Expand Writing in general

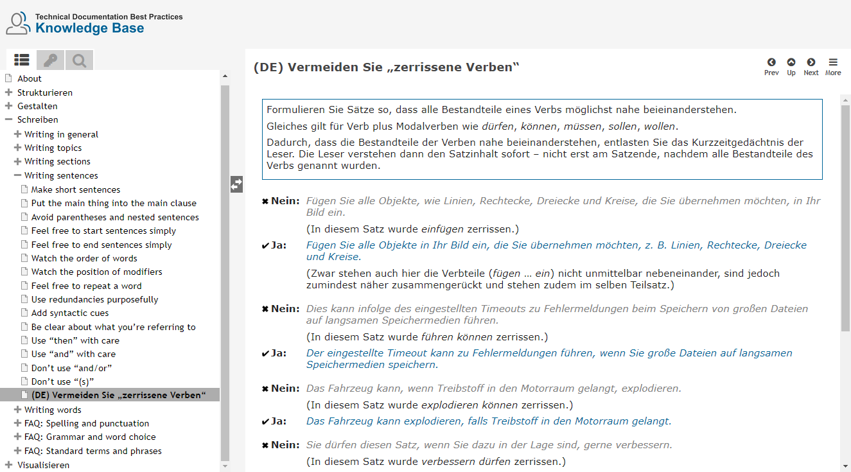click(18, 134)
